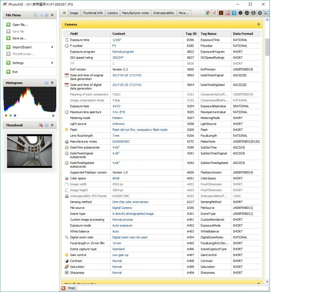The image size is (324, 292).
Task: Click the delete thumbnail icon
Action: [x=40, y=125]
